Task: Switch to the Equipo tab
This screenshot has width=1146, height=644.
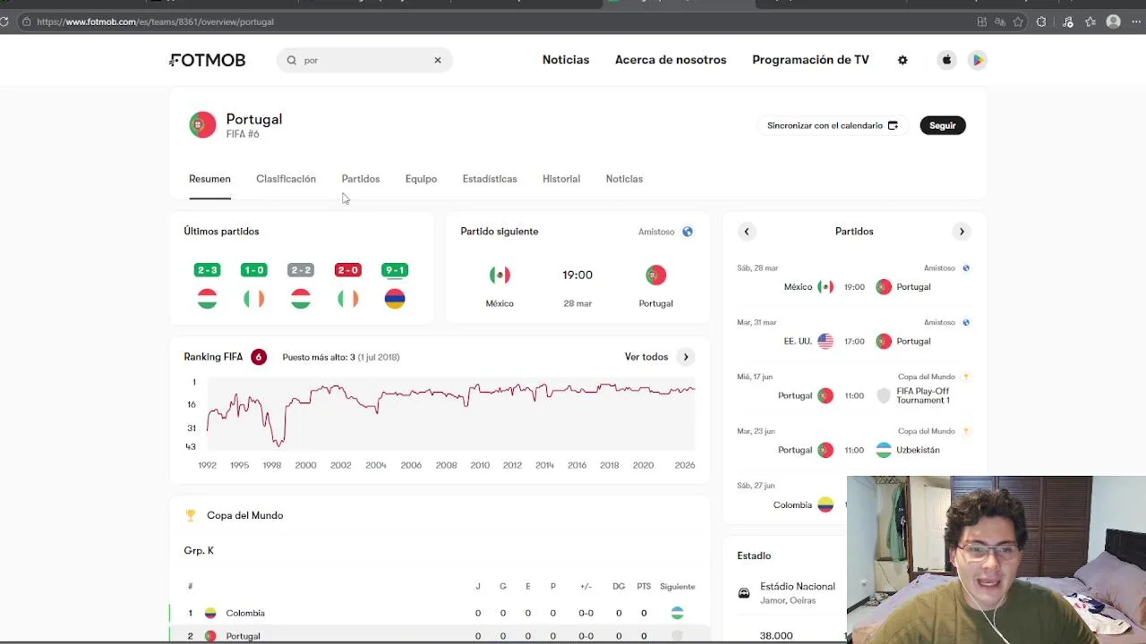Action: coord(421,179)
